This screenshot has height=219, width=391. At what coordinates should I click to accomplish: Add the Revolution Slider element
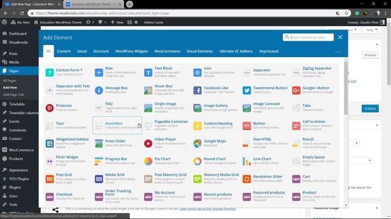point(265,178)
